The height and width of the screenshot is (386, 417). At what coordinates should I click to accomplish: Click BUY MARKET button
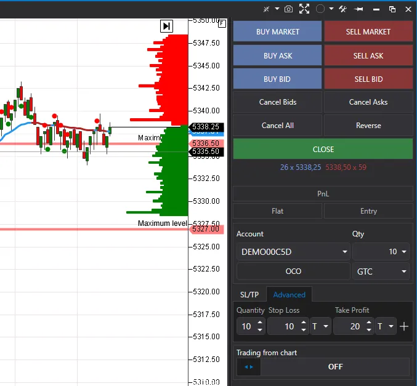(277, 31)
